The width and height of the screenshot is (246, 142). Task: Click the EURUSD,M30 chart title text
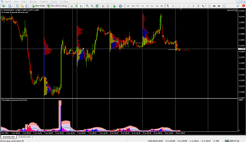click(x=9, y=10)
